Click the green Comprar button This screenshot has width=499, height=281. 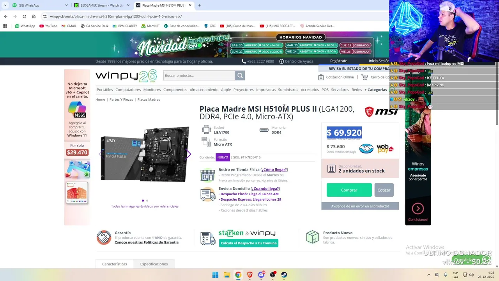pyautogui.click(x=349, y=190)
